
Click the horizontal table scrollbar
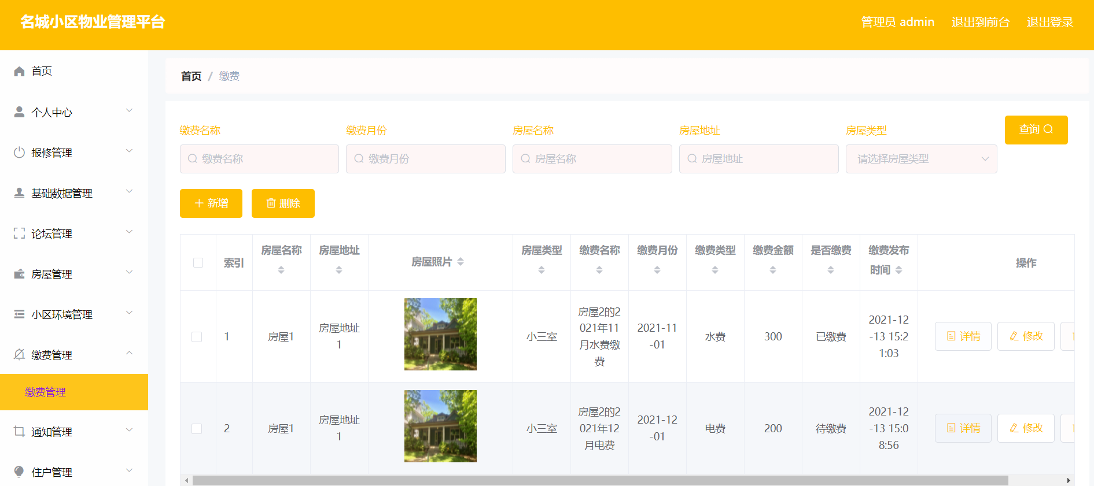click(x=600, y=481)
